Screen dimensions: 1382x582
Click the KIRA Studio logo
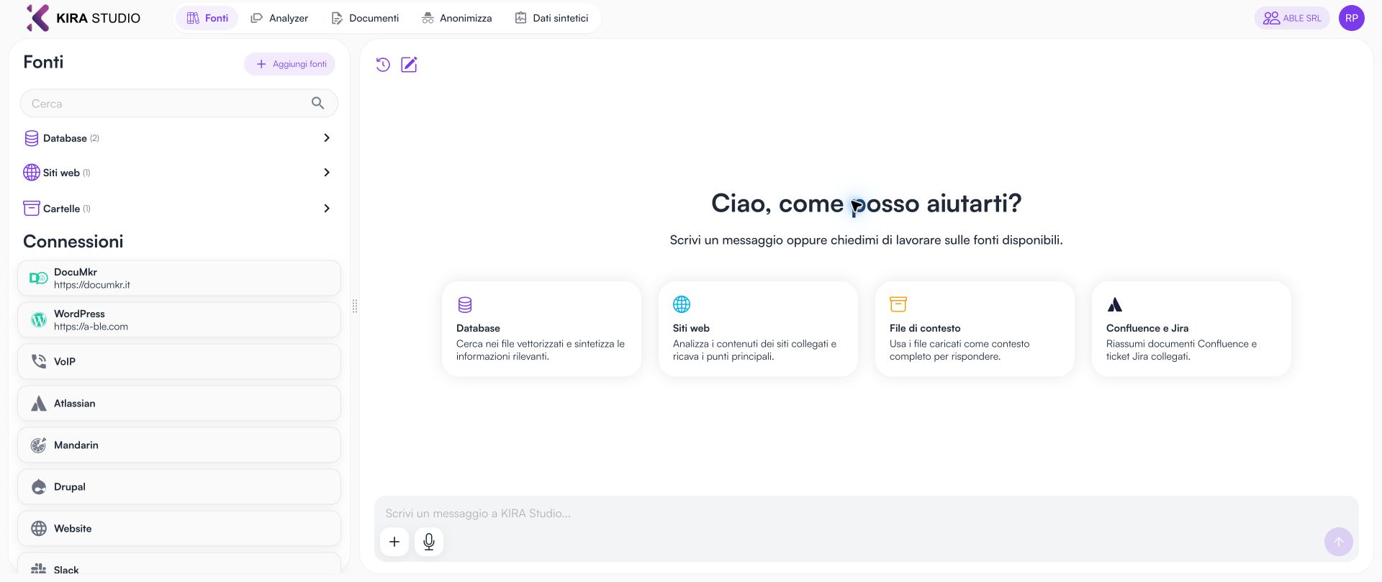[83, 18]
